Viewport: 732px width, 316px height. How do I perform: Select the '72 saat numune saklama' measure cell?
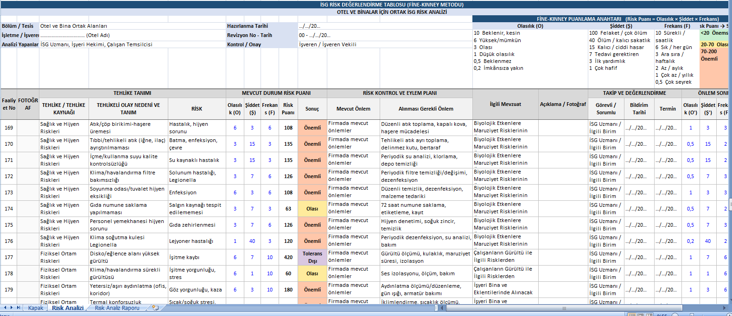426,209
